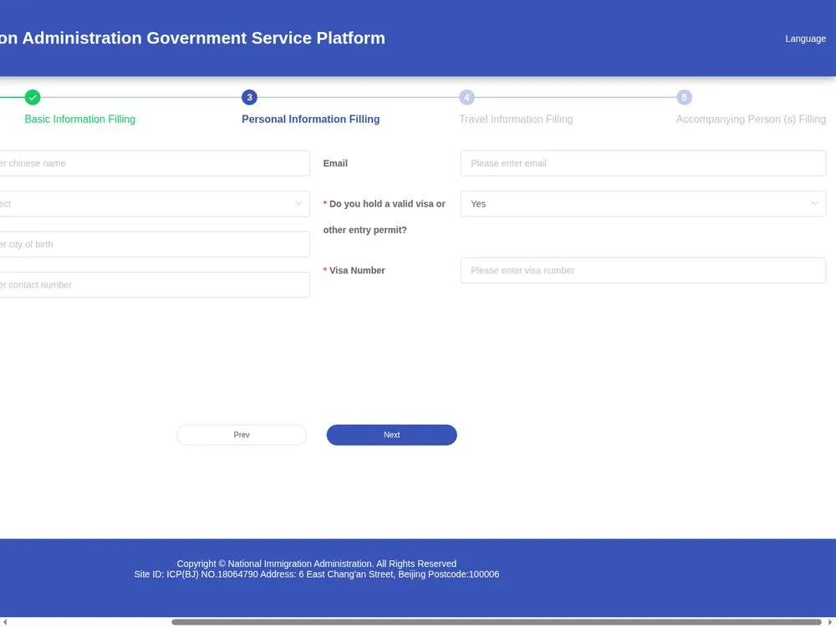Click the Government Service Platform title
Image resolution: width=836 pixels, height=627 pixels.
[x=192, y=38]
